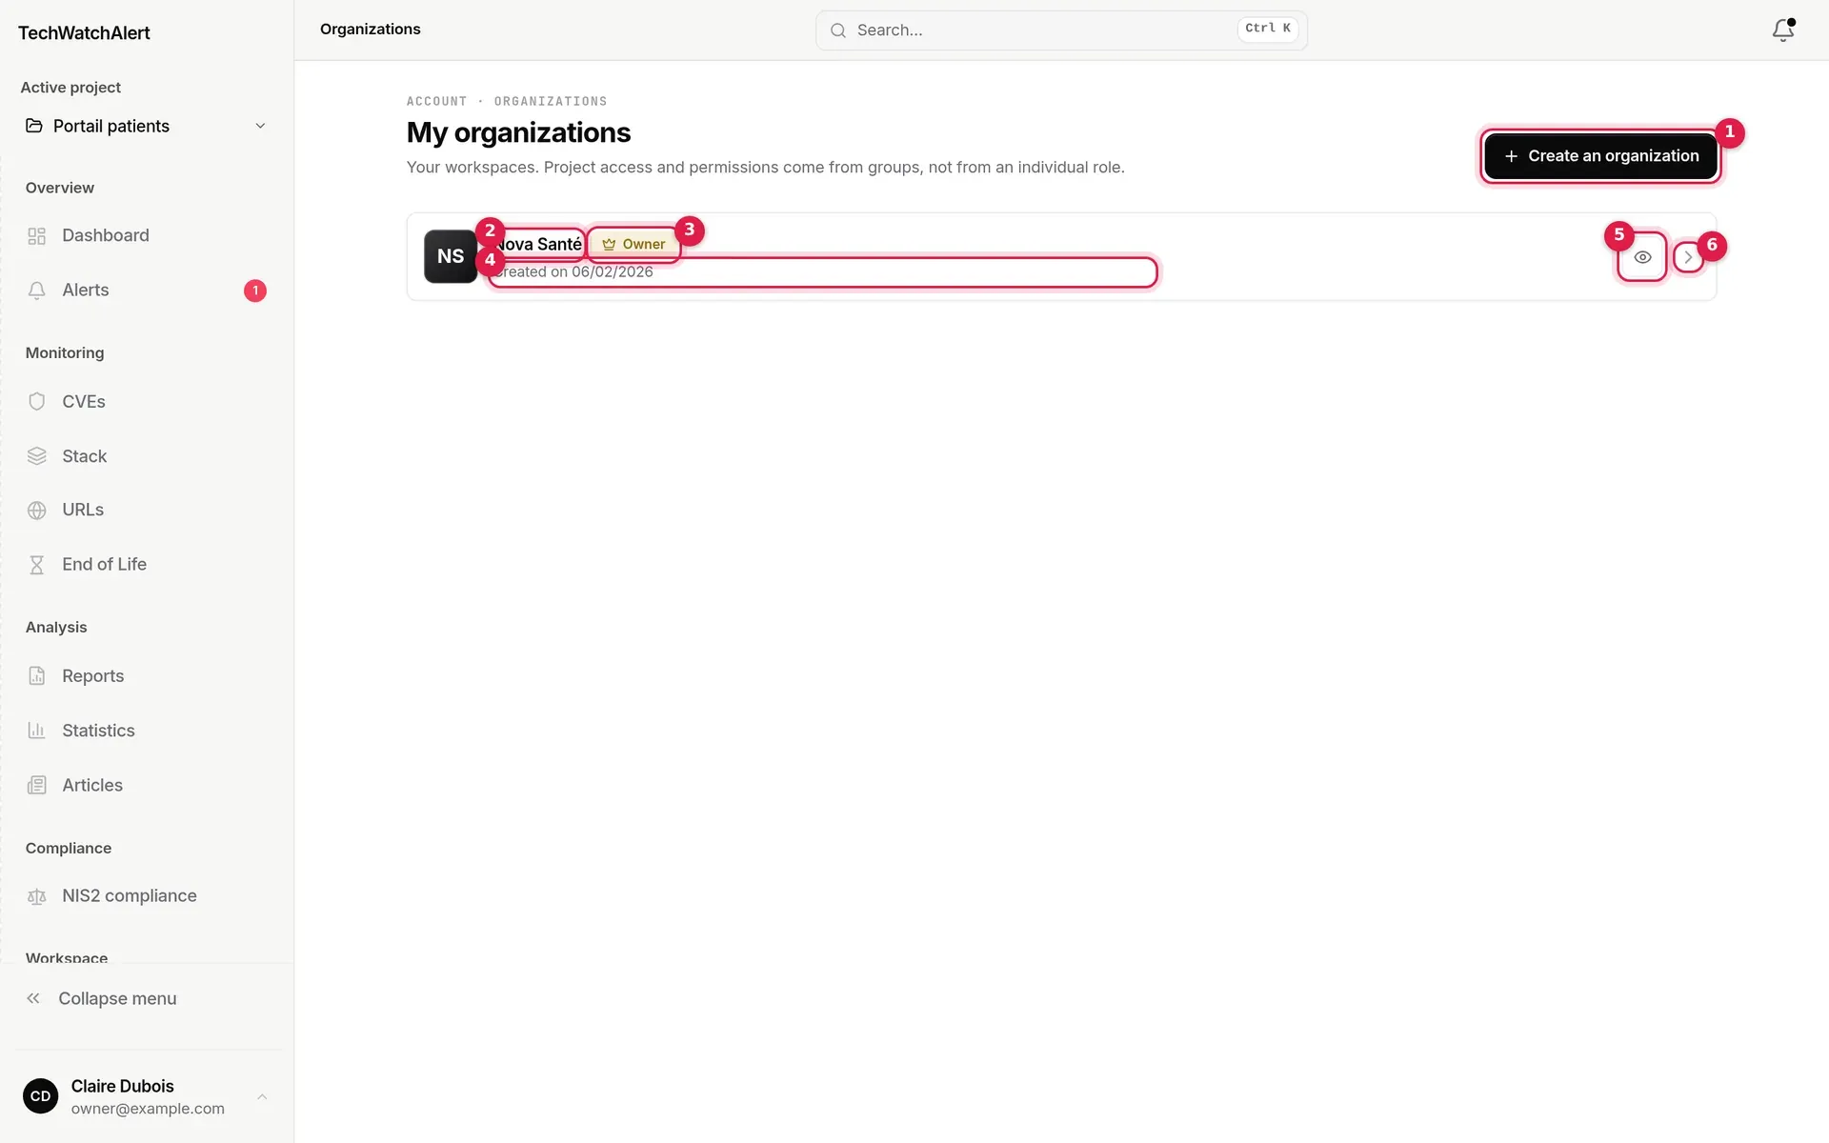Click the owner@example.com email text

[148, 1109]
